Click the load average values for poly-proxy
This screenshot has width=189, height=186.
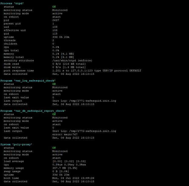pos(69,161)
